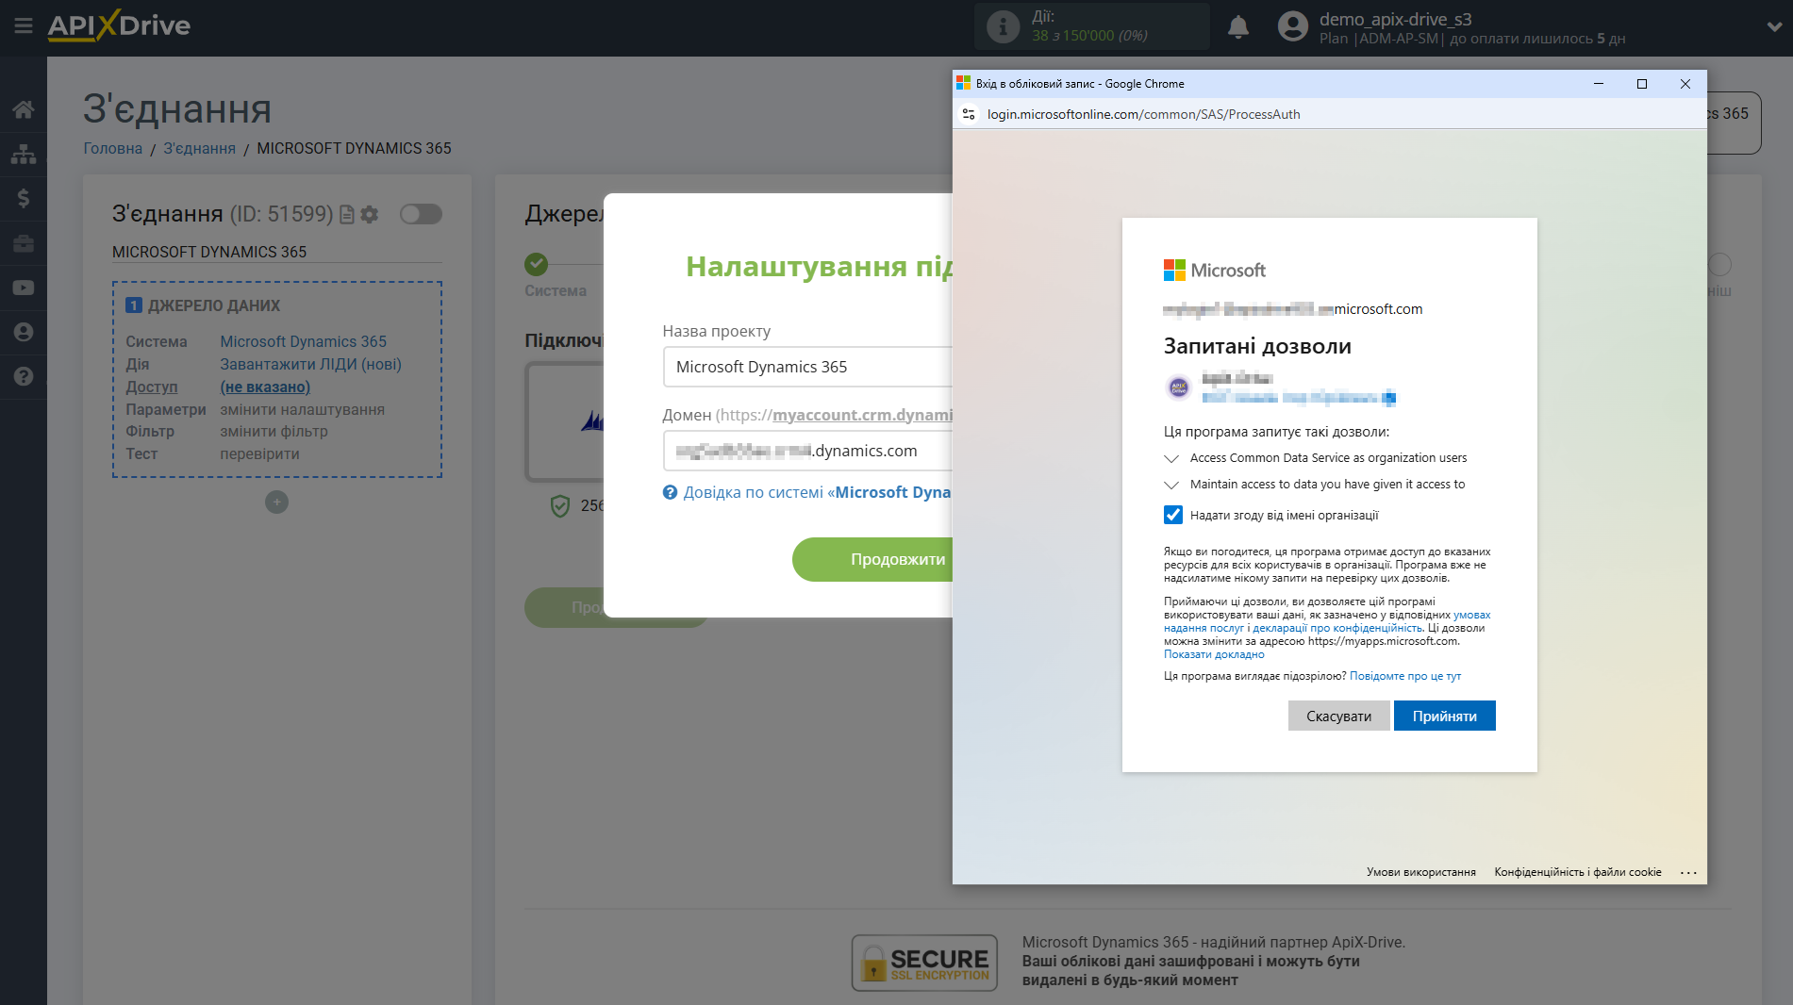Go to З'єднання breadcrumb

pyautogui.click(x=199, y=148)
